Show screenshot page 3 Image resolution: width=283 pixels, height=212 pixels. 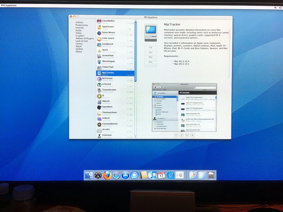click(x=187, y=135)
